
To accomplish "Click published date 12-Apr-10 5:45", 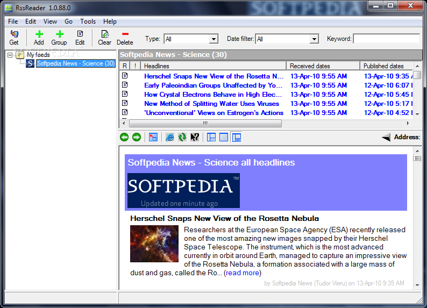I will 388,95.
